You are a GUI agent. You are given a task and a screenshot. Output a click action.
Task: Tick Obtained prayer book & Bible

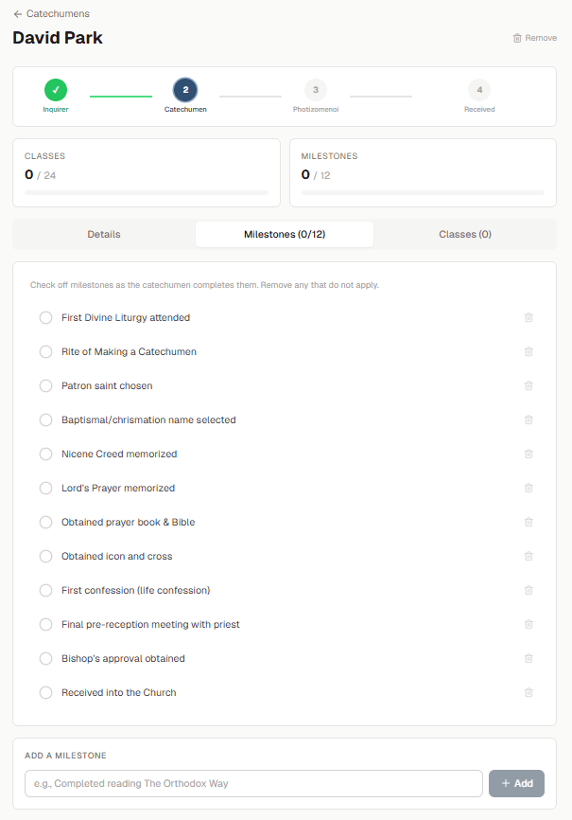point(46,522)
